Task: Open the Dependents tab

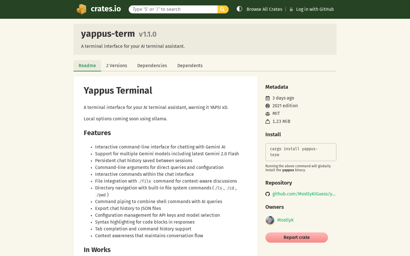Action: pos(190,66)
